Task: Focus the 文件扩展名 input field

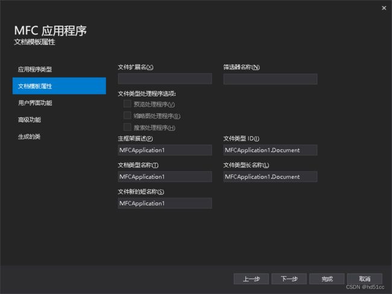Action: click(165, 79)
